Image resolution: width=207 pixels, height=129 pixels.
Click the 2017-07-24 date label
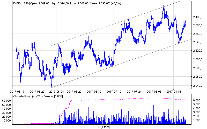[134, 92]
